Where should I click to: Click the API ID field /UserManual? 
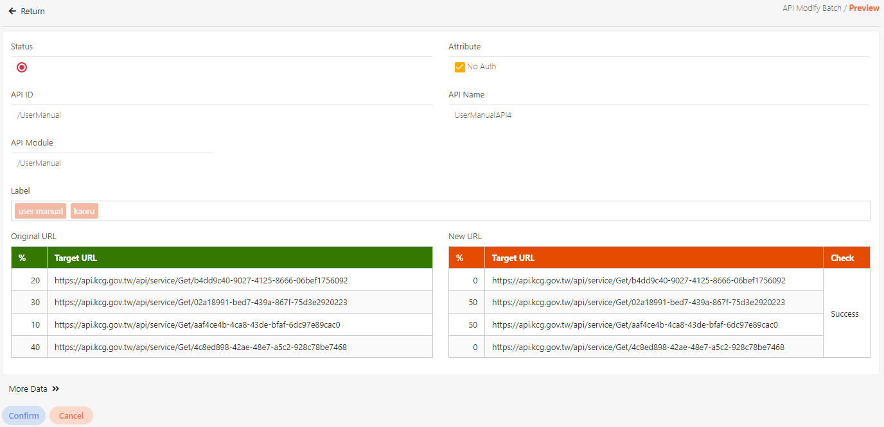coord(39,115)
